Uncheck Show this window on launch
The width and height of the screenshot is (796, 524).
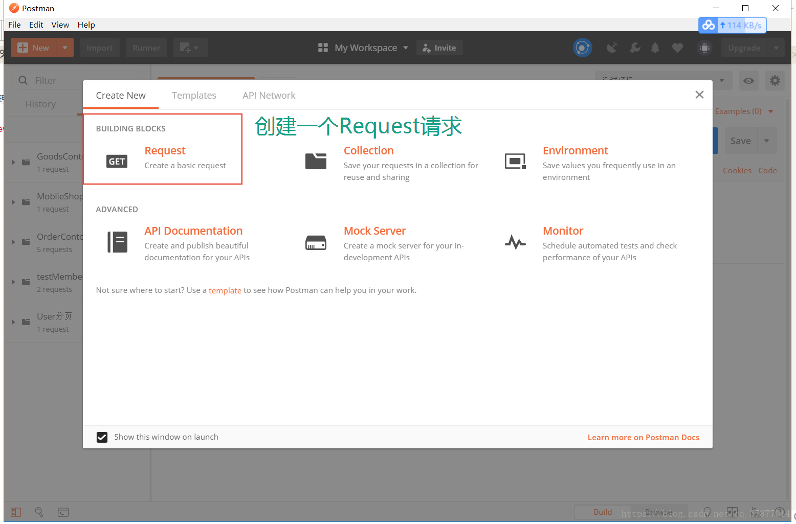102,437
